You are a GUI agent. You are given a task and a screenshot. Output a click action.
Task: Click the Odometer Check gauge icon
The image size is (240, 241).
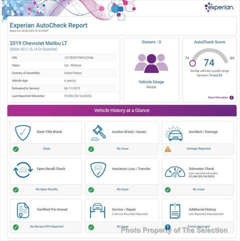175,172
